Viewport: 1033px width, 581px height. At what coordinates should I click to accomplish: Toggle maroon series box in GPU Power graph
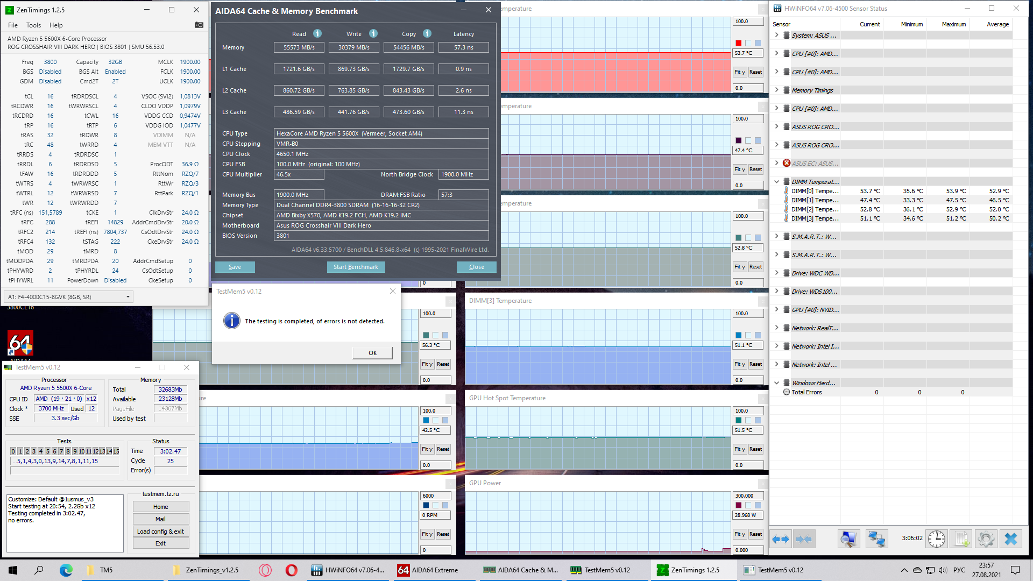739,505
